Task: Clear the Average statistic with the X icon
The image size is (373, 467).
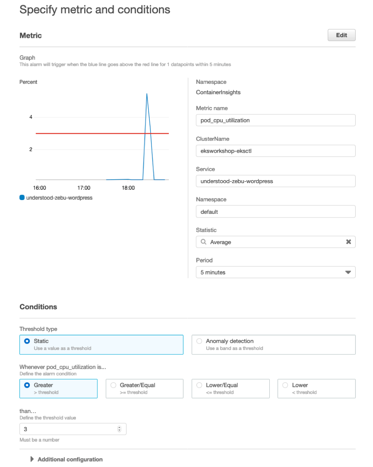Action: pos(348,242)
